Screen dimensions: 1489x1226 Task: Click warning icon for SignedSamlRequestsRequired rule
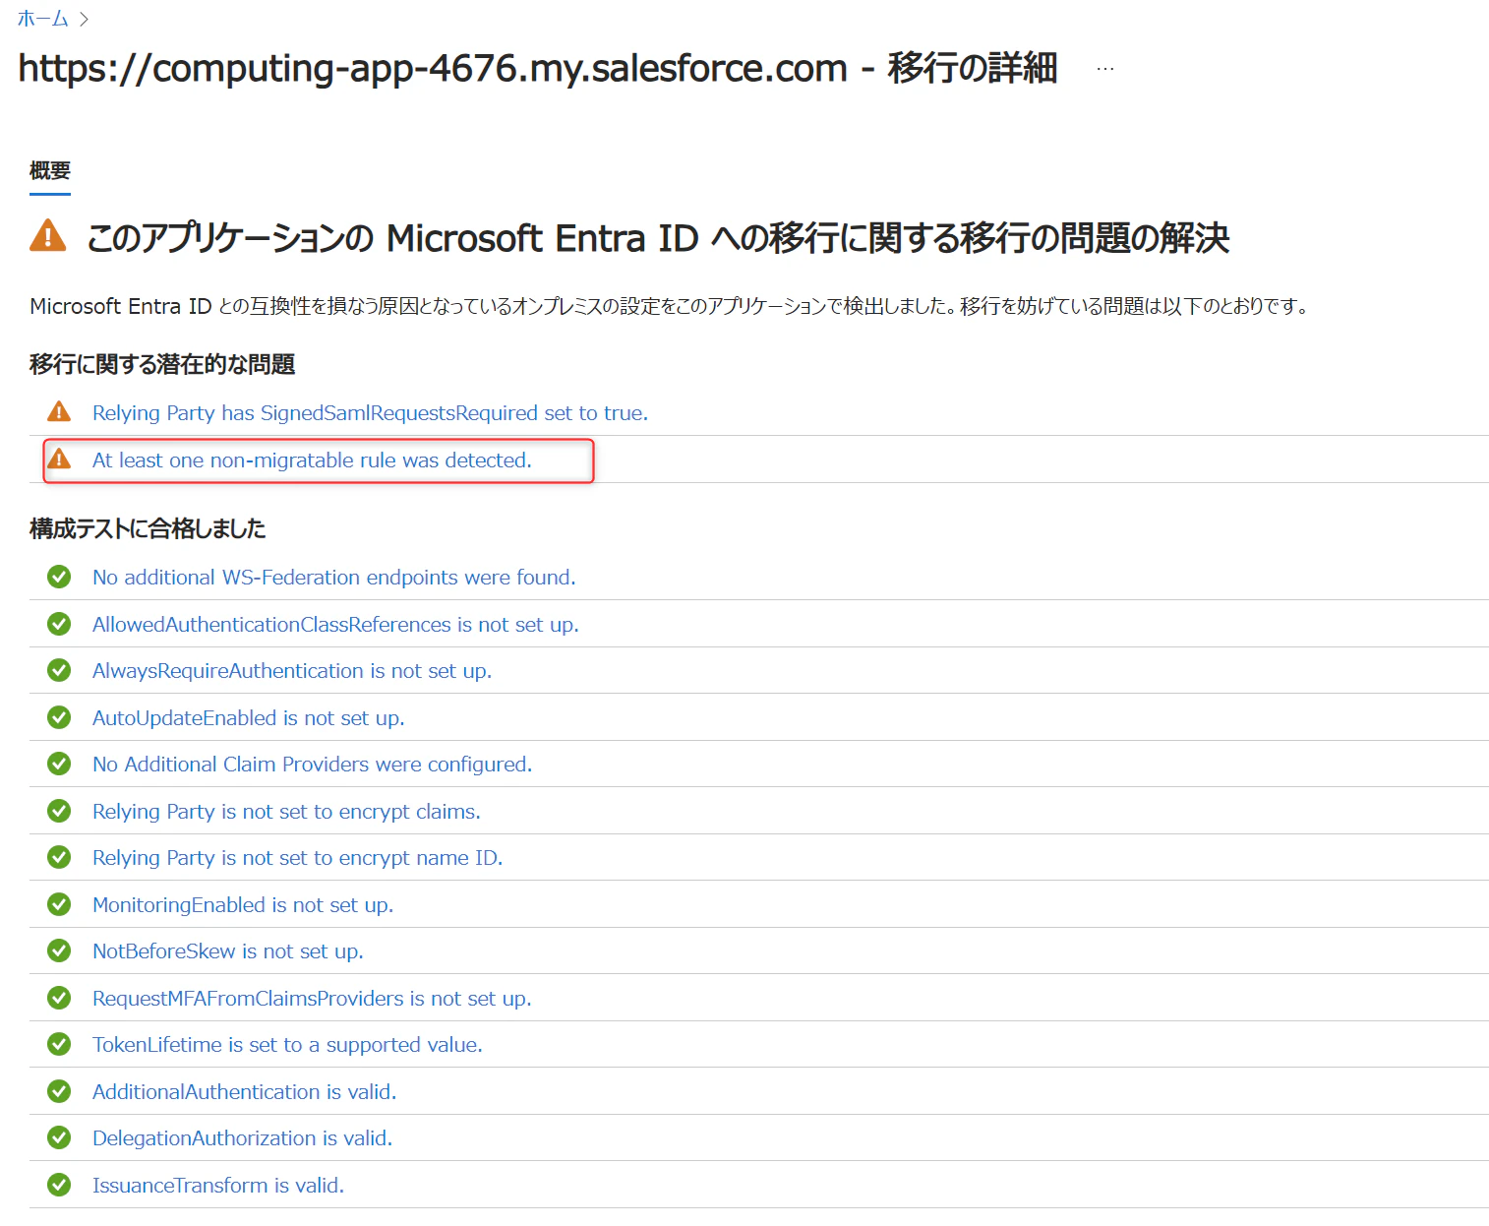point(59,411)
